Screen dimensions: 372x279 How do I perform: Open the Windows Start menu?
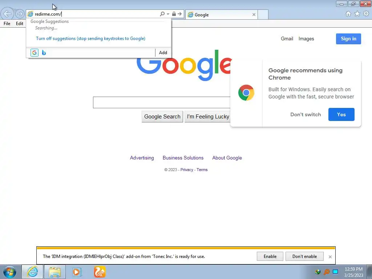coord(10,272)
